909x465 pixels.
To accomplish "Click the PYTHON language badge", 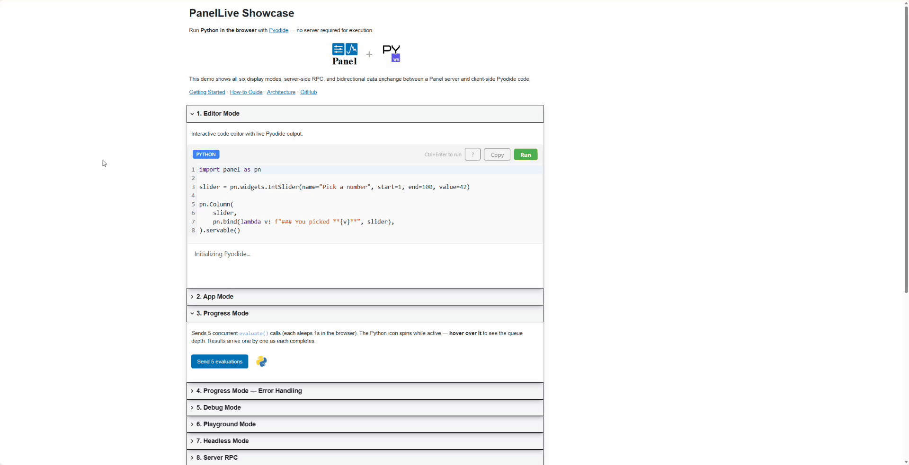I will point(206,155).
